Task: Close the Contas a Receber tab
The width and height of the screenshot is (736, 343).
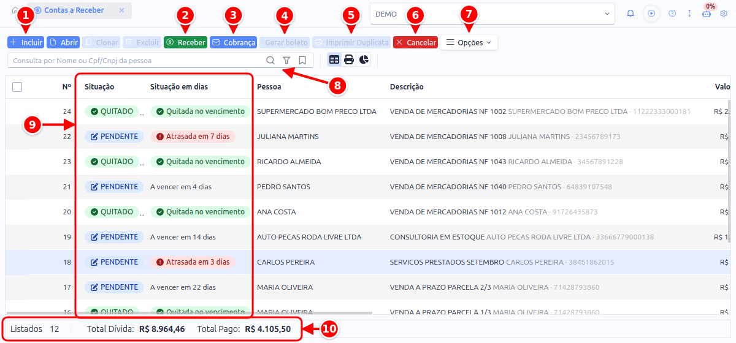Action: pyautogui.click(x=121, y=10)
